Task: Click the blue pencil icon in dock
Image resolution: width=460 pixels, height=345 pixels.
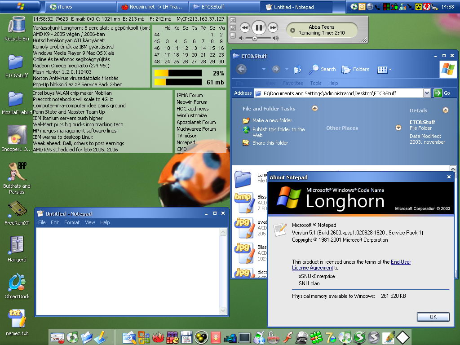Action: click(101, 337)
